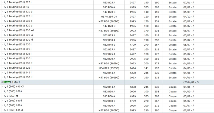The height and width of the screenshot is (113, 214).
Task: Select the 6 (E63) 645 Ci label
Action: [15, 87]
